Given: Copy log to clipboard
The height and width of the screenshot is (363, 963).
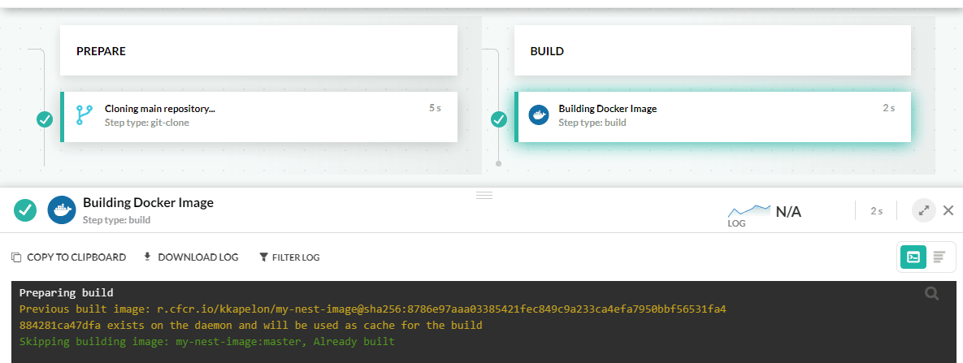Looking at the screenshot, I should pyautogui.click(x=69, y=257).
